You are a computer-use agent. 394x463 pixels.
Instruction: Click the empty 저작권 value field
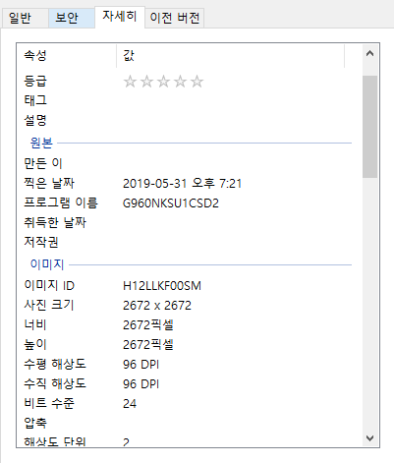(x=234, y=242)
